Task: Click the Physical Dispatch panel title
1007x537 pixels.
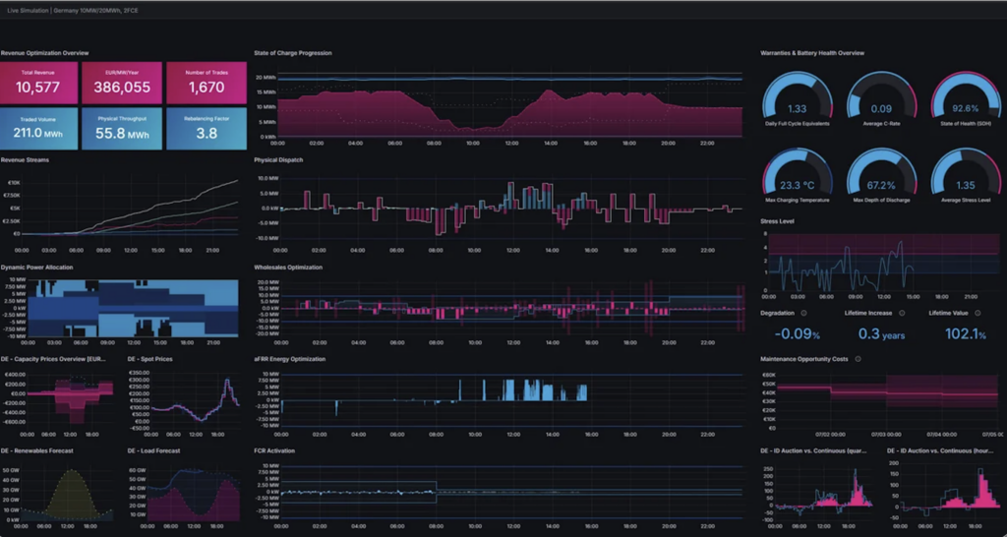Action: point(279,159)
